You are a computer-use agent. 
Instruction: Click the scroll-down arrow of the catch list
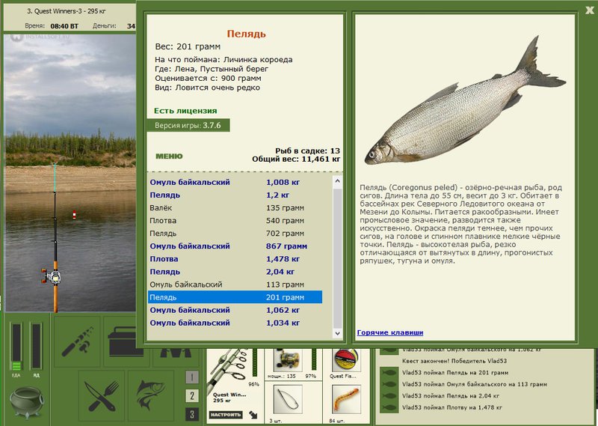(338, 333)
